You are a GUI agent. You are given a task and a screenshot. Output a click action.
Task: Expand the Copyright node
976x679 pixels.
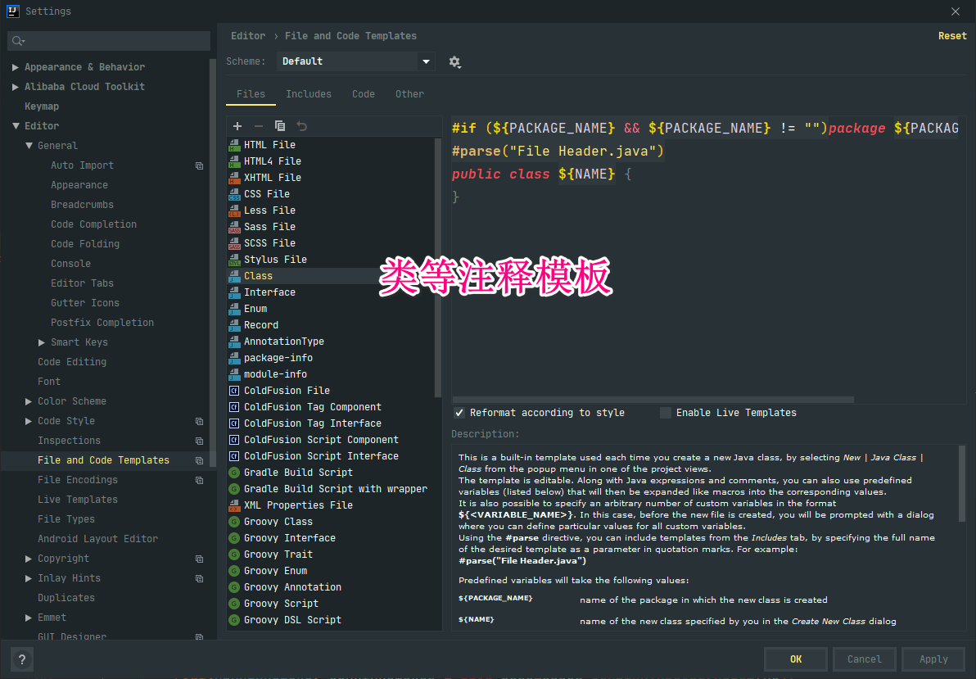pos(29,559)
